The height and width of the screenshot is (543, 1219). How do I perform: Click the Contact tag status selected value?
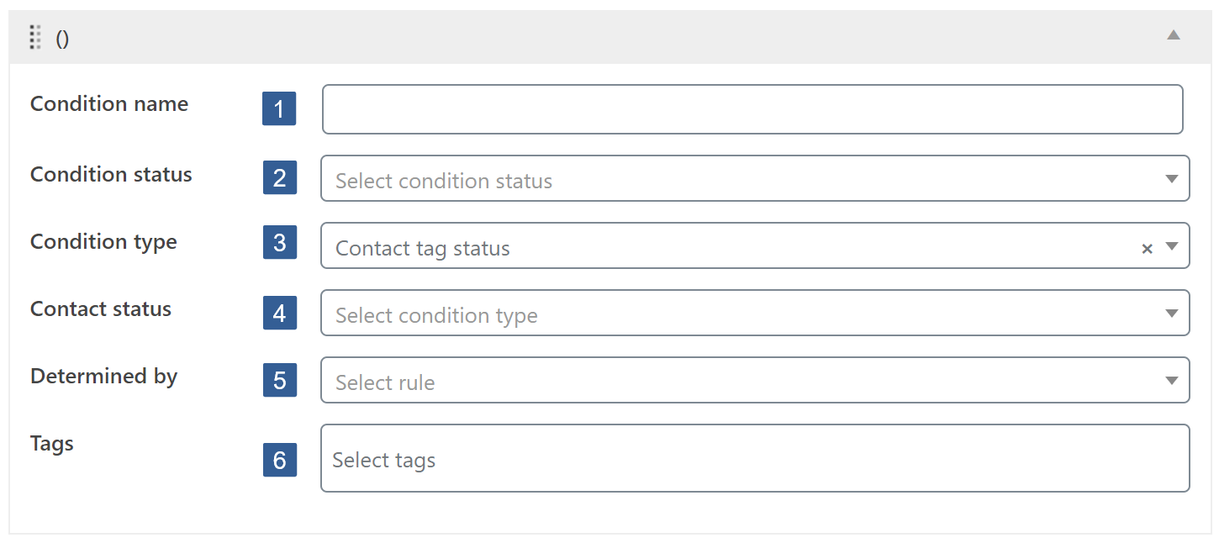click(x=423, y=248)
